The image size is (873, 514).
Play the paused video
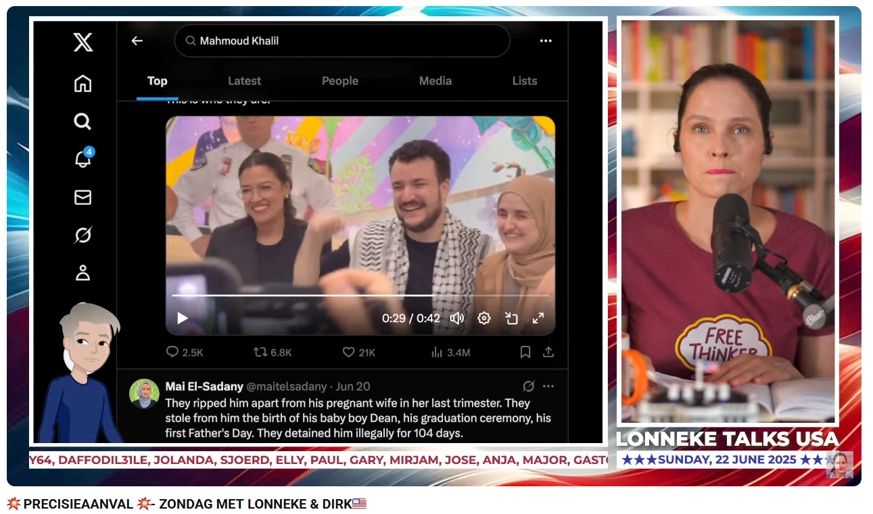point(183,318)
